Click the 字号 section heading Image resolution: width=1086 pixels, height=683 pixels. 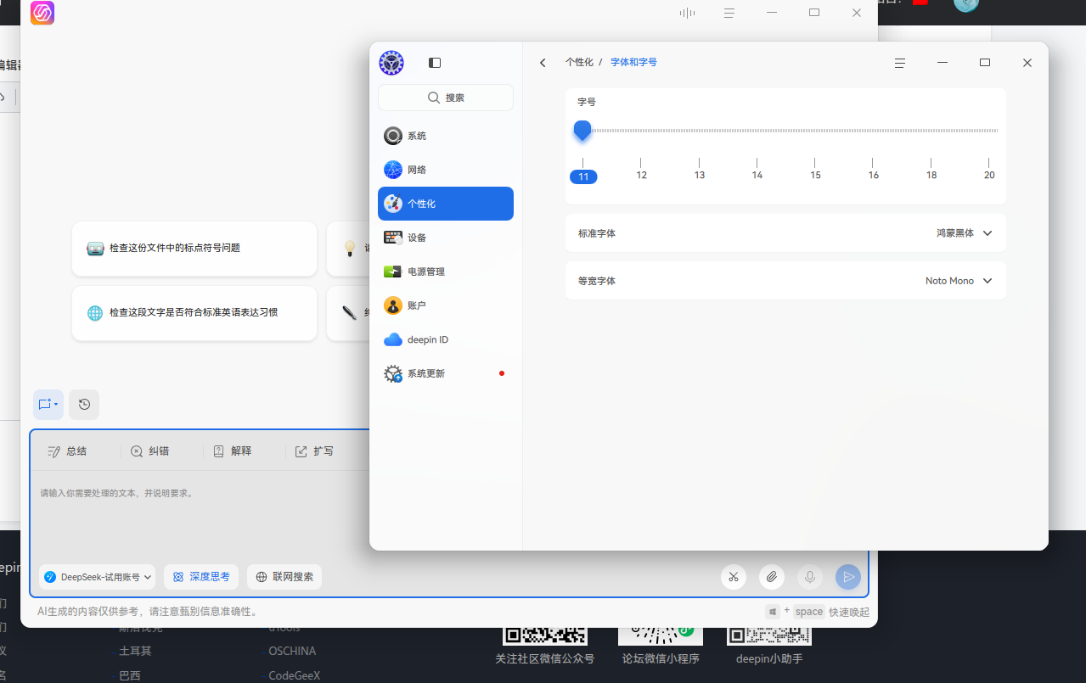coord(587,102)
